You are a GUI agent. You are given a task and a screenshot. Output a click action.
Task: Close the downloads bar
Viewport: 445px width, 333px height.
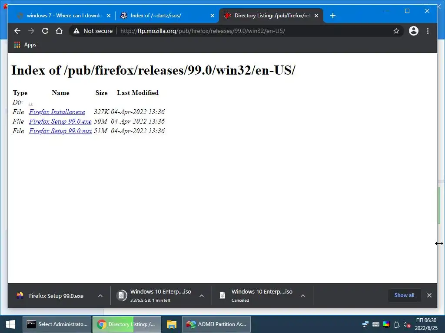[429, 295]
